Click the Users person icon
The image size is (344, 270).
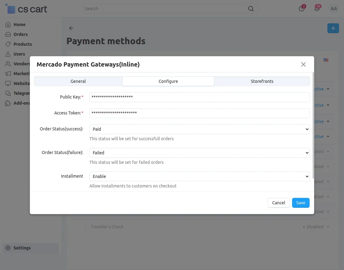tap(8, 54)
